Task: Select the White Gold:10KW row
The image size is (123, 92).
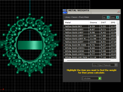Action: point(90,51)
